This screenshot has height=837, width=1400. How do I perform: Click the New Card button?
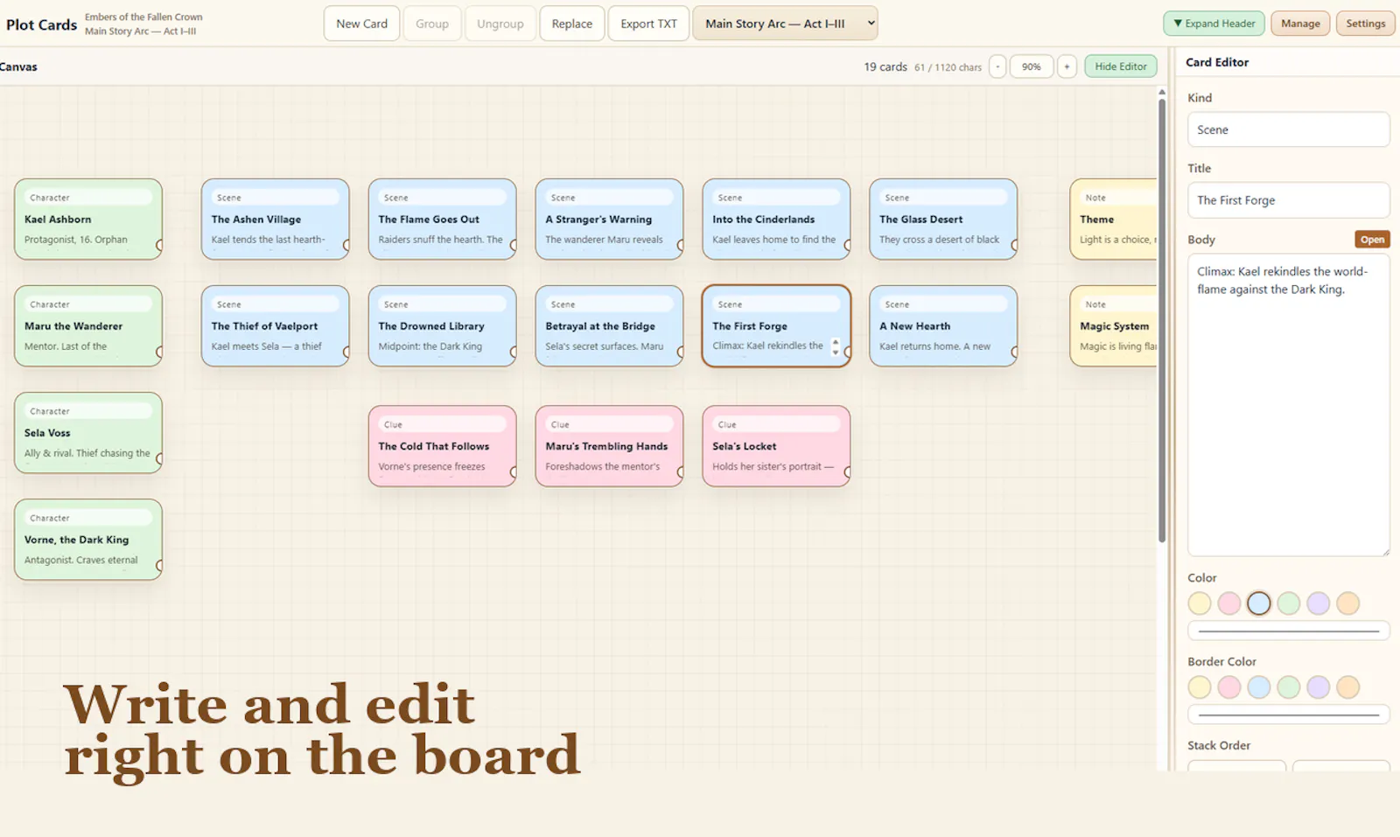(361, 24)
